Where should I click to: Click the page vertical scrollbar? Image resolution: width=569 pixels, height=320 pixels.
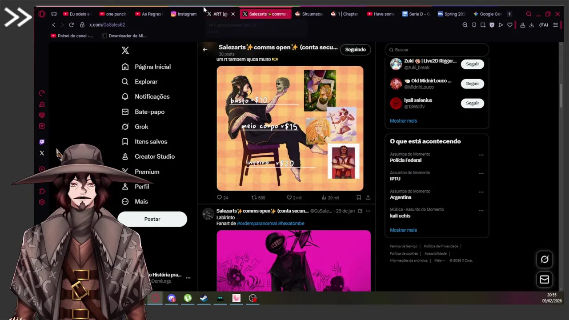[561, 96]
